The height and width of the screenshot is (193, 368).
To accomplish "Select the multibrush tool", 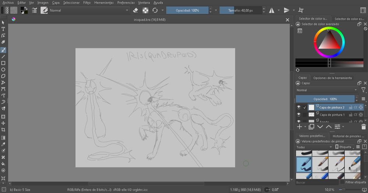I will coord(3,109).
